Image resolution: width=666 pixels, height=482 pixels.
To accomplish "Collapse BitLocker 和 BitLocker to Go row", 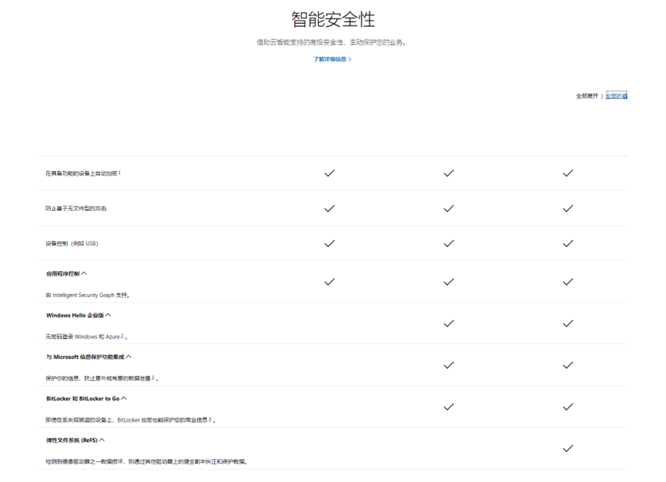I will point(86,399).
